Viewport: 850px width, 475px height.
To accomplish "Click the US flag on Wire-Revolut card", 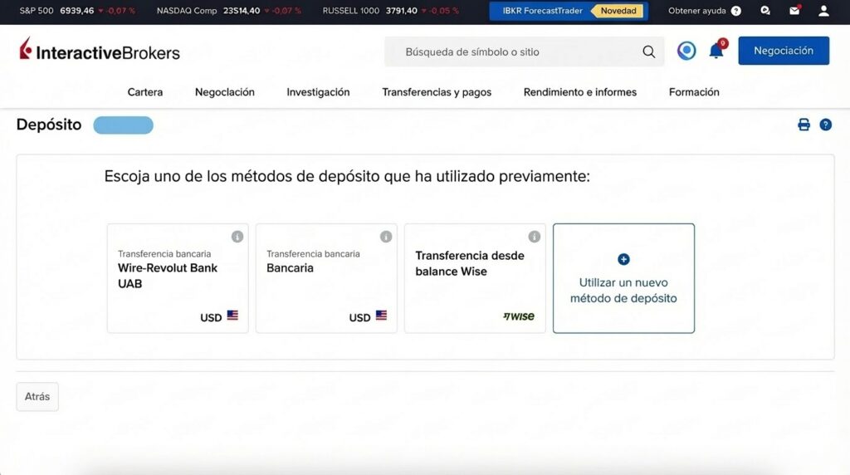I will [232, 315].
